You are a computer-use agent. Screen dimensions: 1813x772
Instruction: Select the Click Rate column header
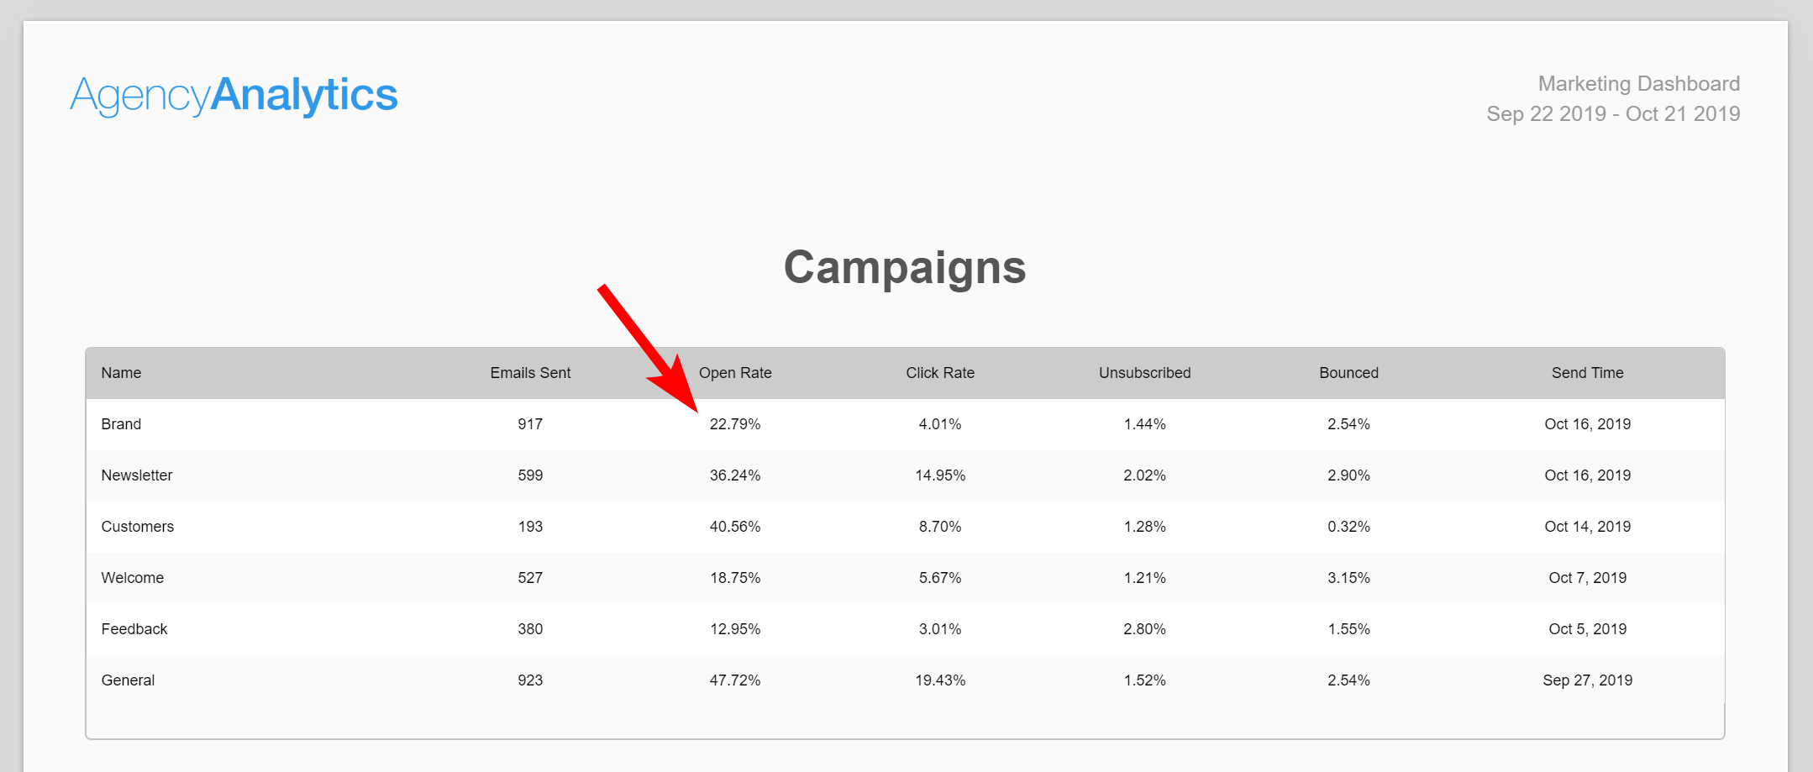click(x=940, y=373)
